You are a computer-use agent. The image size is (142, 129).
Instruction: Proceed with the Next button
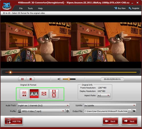tap(130, 121)
